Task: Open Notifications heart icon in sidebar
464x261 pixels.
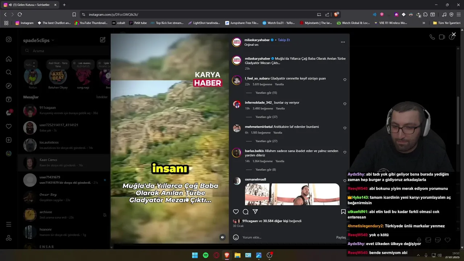Action: 9,127
